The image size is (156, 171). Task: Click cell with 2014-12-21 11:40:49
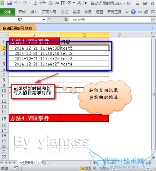pyautogui.click(x=34, y=53)
